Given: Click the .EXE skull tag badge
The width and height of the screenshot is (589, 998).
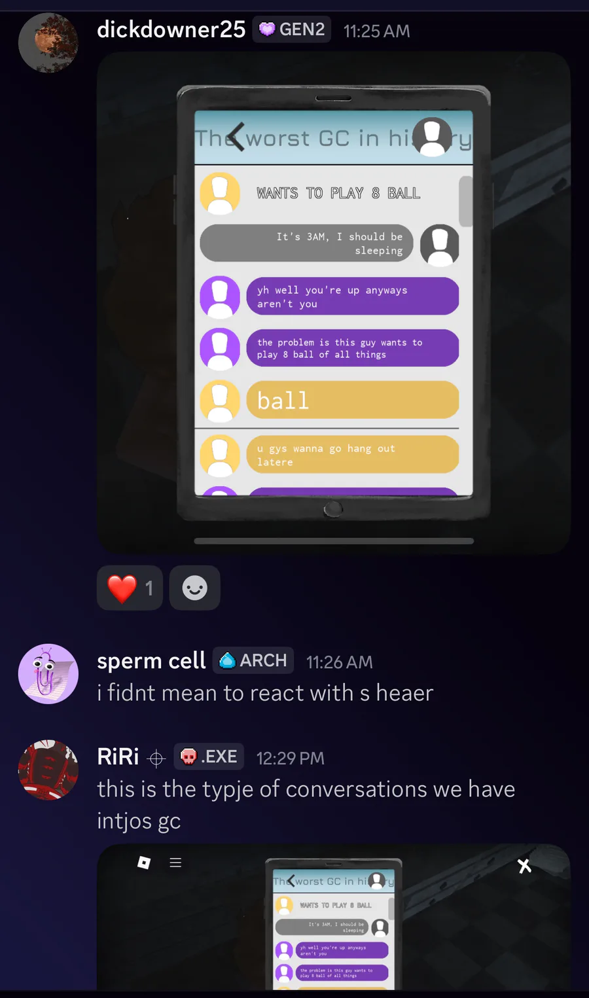Looking at the screenshot, I should tap(209, 757).
